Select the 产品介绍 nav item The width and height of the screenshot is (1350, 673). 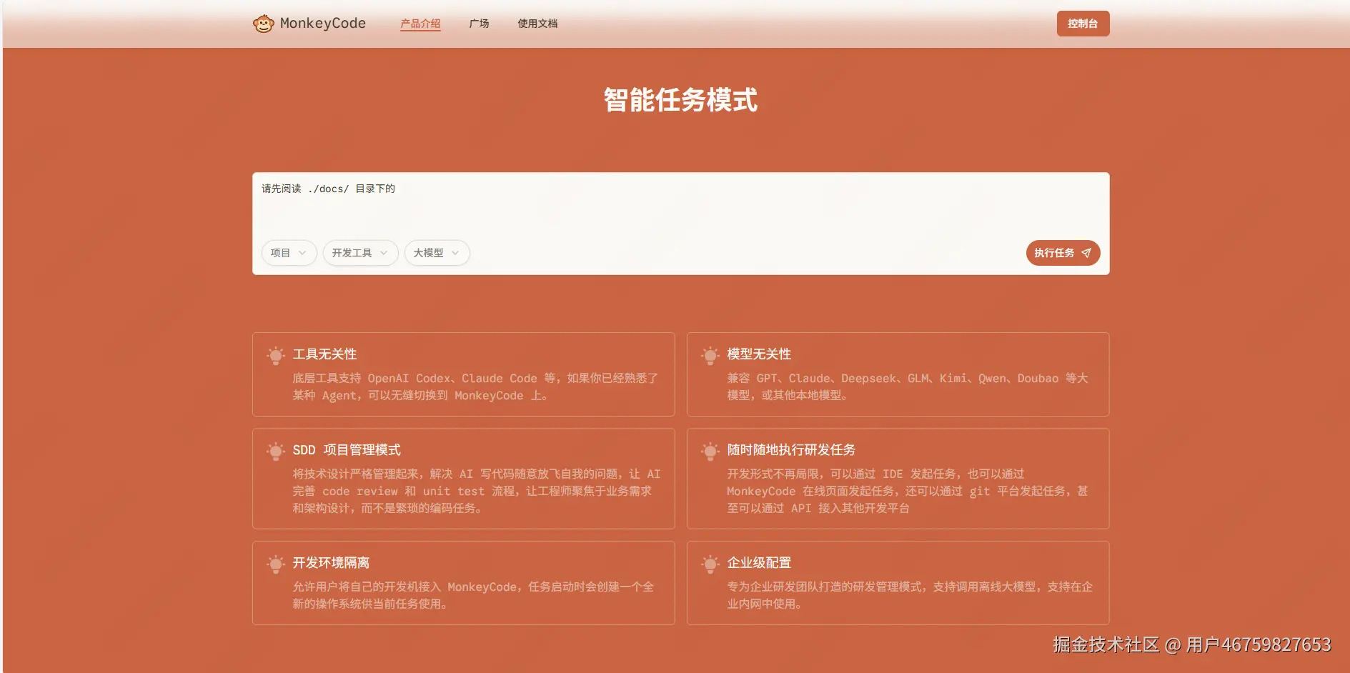[420, 24]
